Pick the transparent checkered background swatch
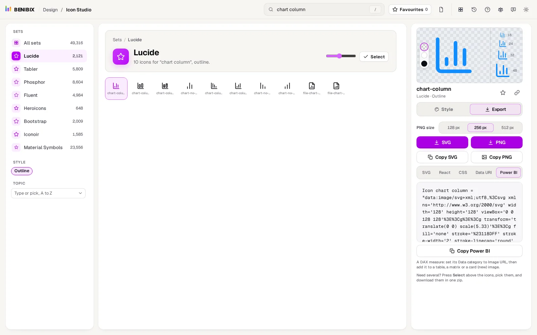 point(424,47)
